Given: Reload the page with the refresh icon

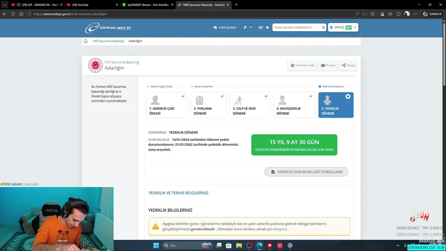Looking at the screenshot, I should [x=13, y=14].
